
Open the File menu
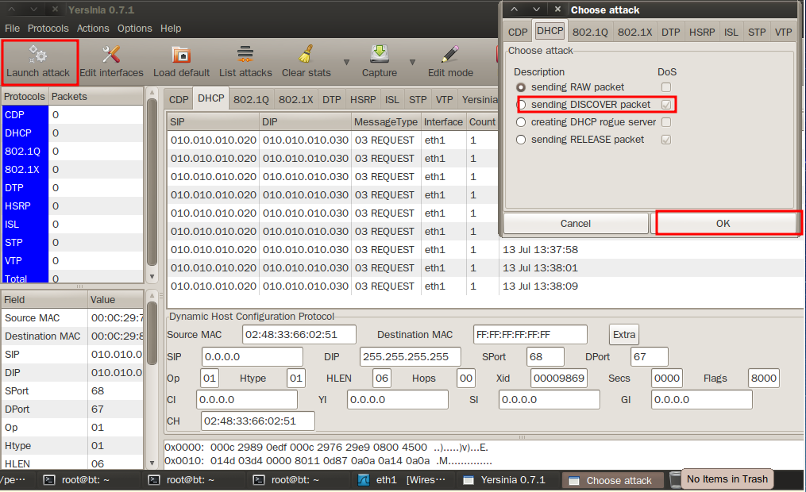(13, 29)
